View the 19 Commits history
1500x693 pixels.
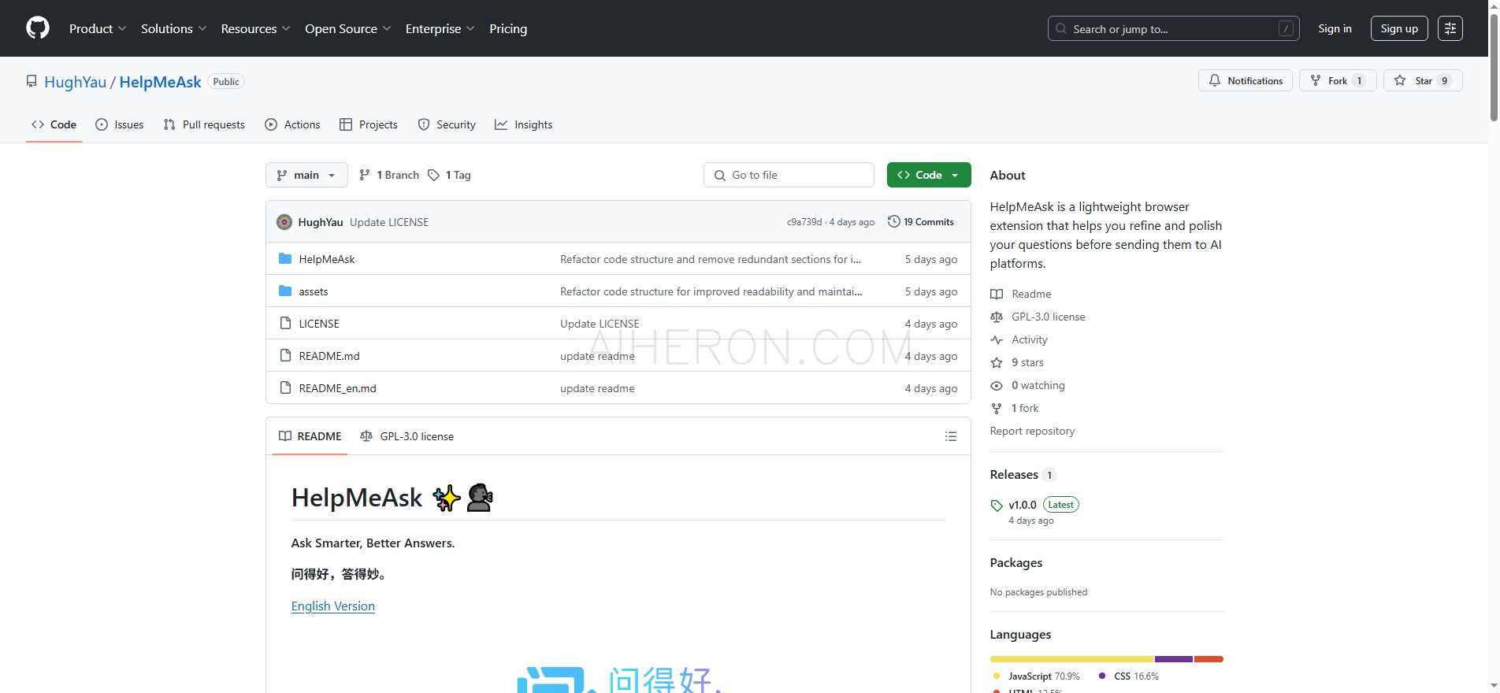[920, 222]
